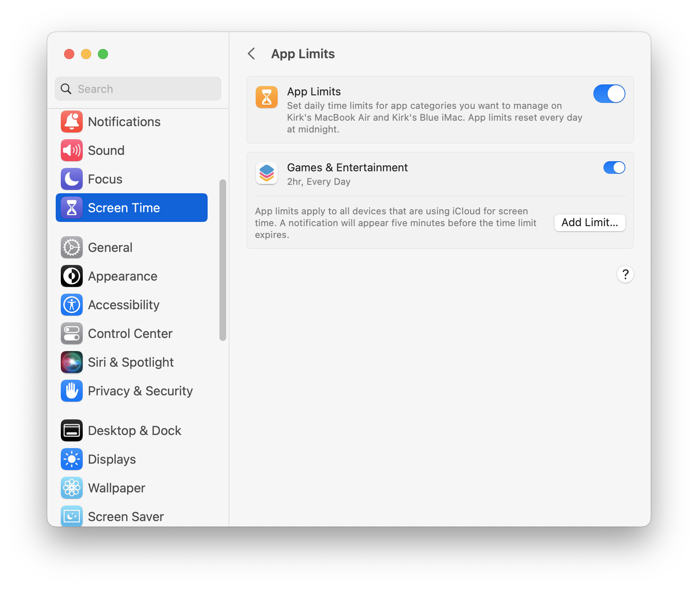The height and width of the screenshot is (589, 698).
Task: Click the magnifying glass search icon
Action: click(66, 89)
